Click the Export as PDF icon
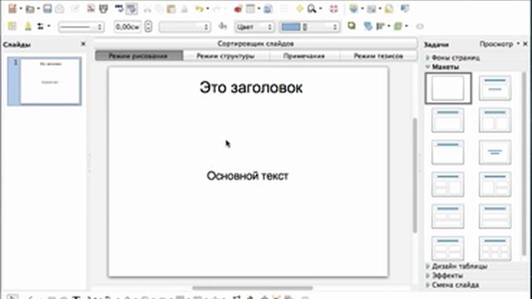532x299 pixels. [x=91, y=8]
